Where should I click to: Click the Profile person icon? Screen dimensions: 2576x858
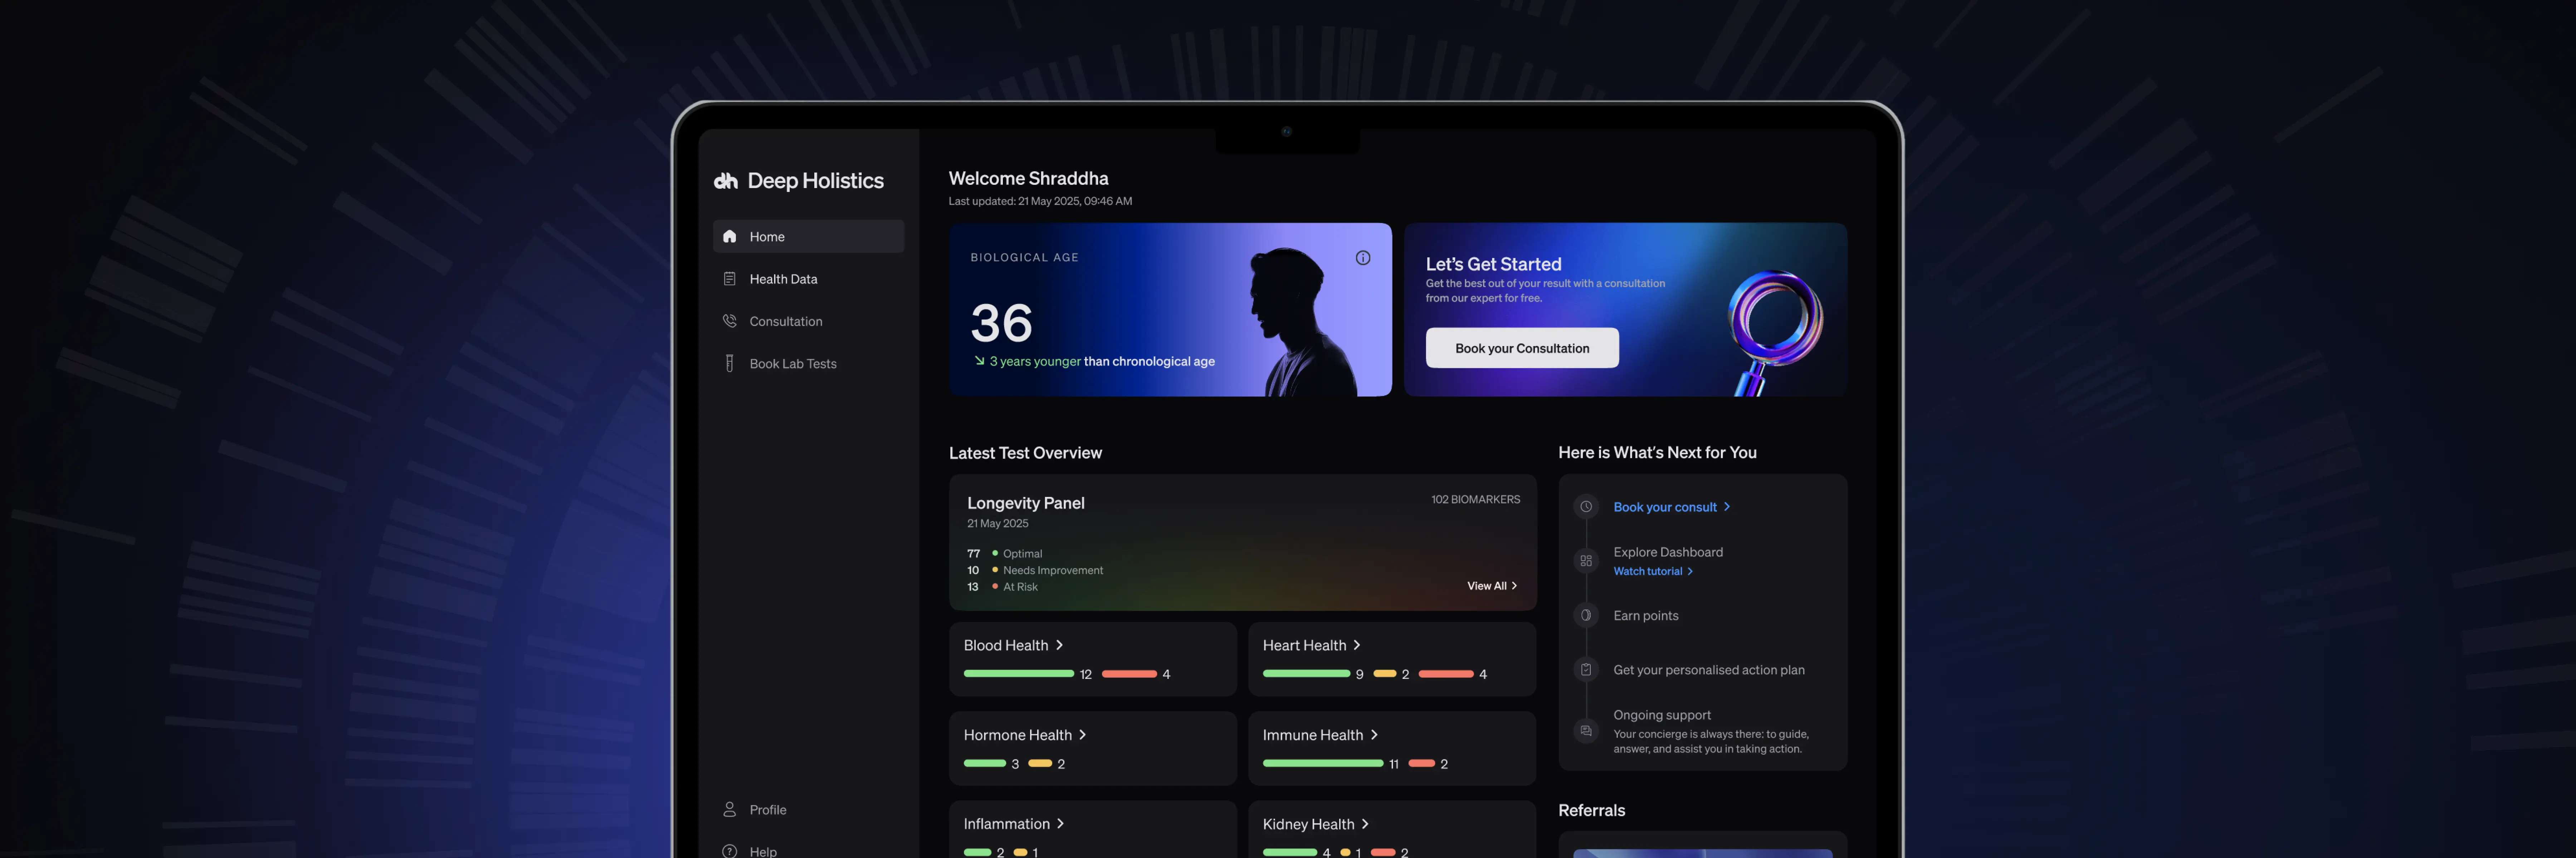coord(729,809)
